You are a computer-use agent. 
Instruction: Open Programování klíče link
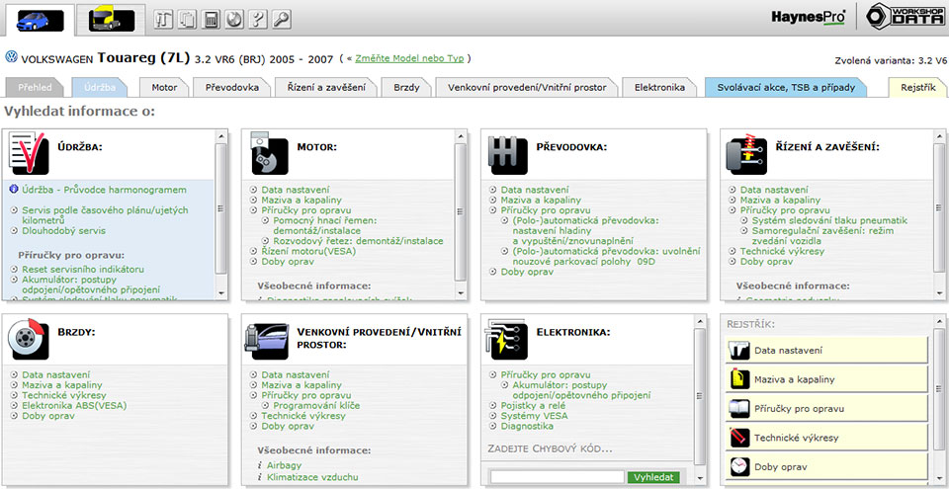pos(316,405)
